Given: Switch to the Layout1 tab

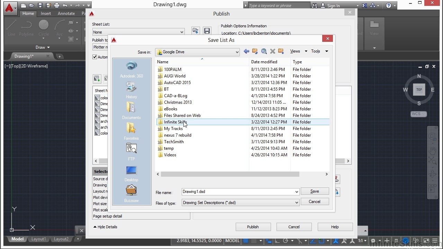Looking at the screenshot, I should (x=38, y=239).
